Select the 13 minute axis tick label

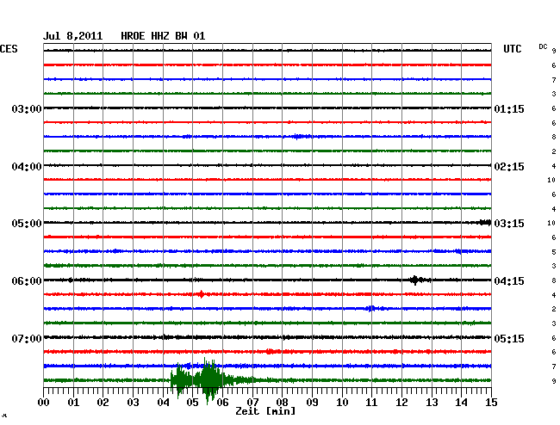(x=432, y=402)
